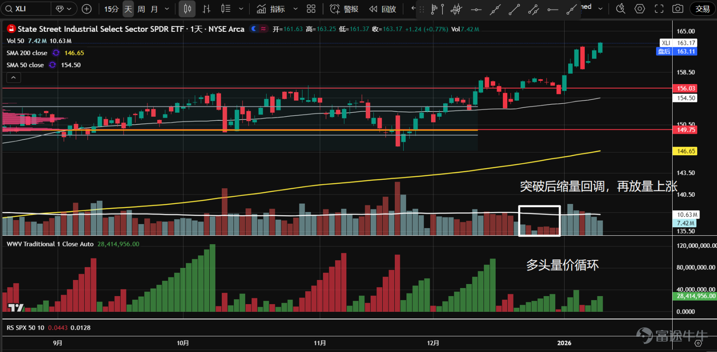Select the candlestick chart style

pyautogui.click(x=187, y=9)
